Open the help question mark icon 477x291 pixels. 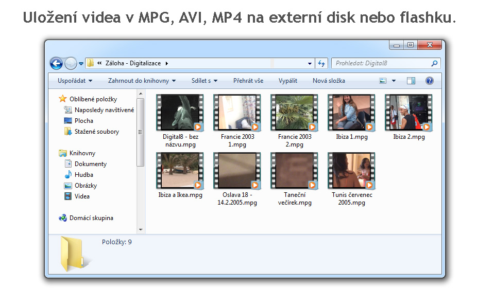point(429,81)
